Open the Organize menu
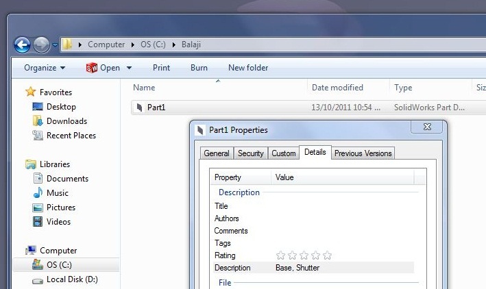This screenshot has width=486, height=289. [45, 68]
